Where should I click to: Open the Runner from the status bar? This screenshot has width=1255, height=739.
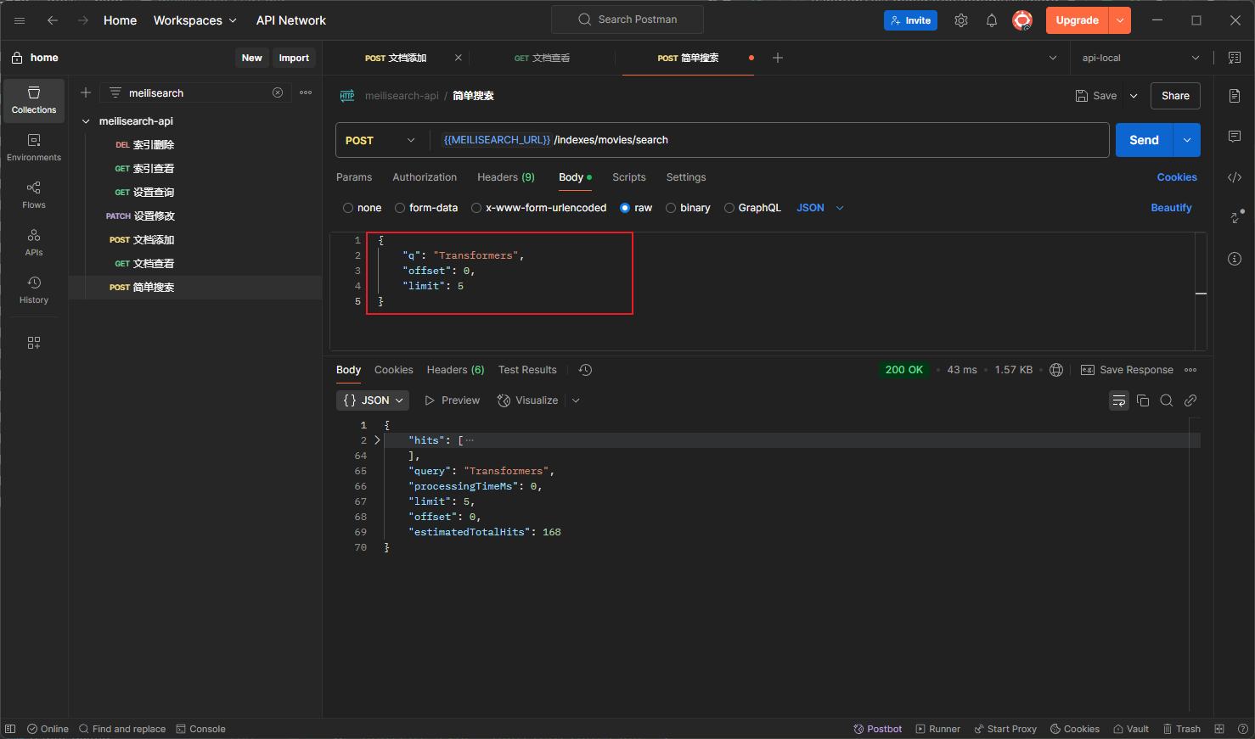[937, 728]
